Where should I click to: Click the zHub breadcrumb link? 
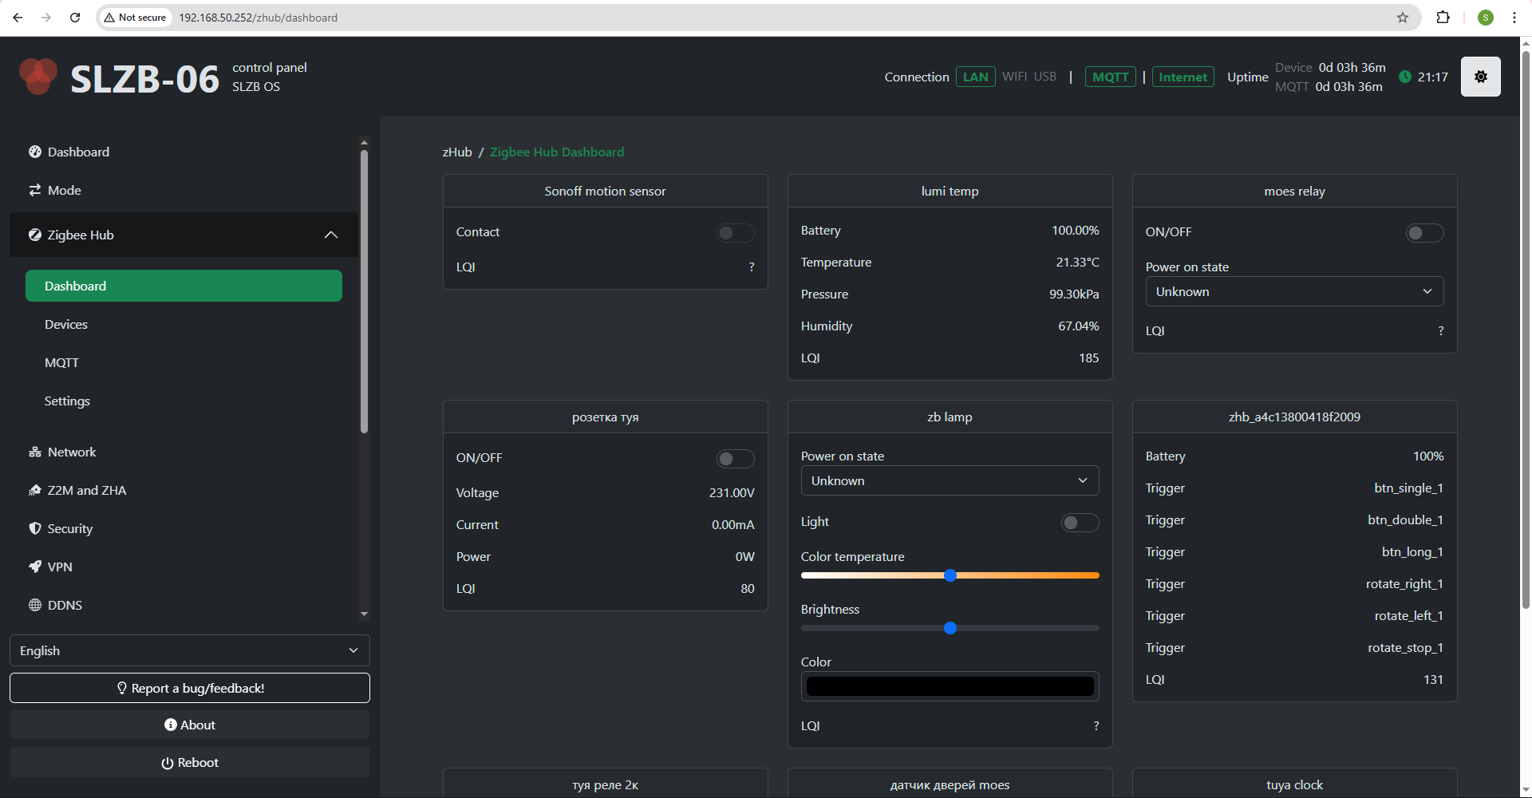[457, 152]
